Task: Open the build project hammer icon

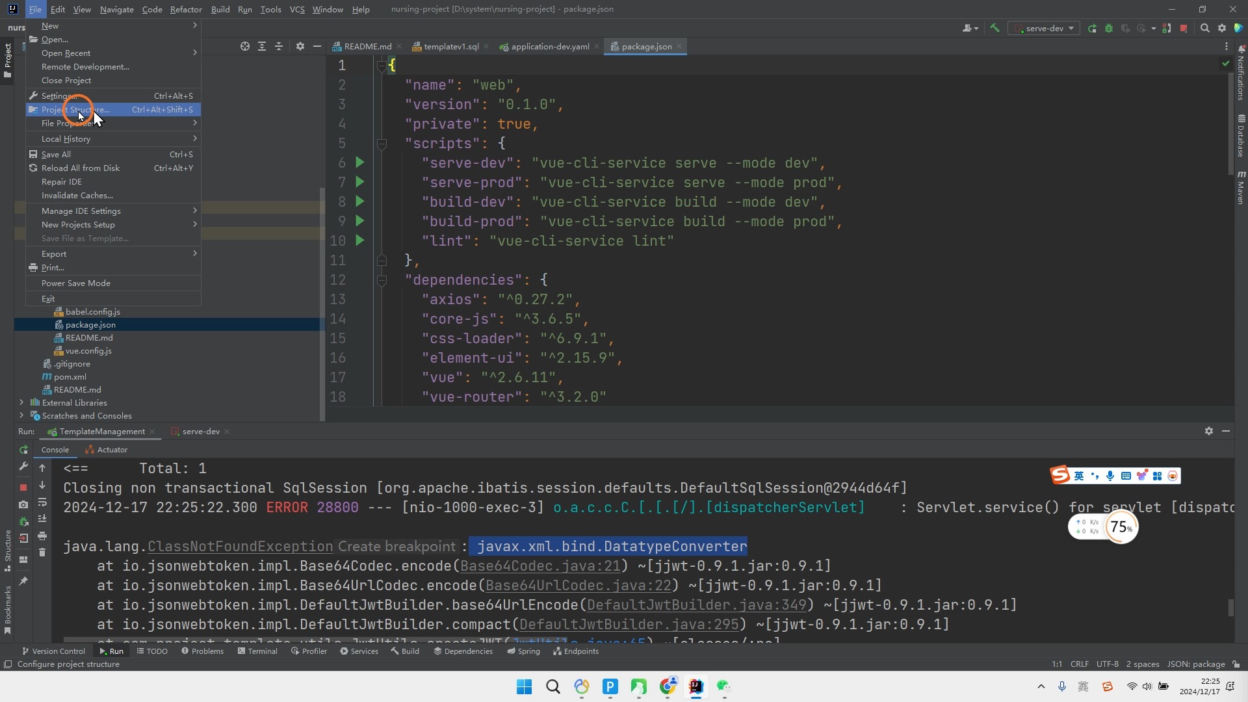Action: point(995,28)
